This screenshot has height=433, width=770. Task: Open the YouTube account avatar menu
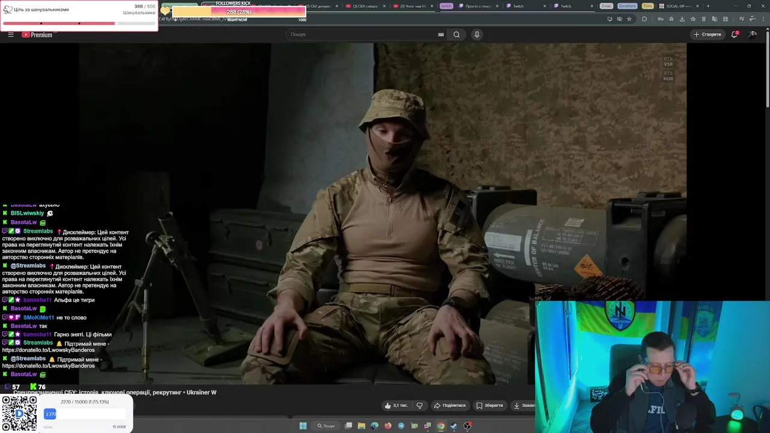click(752, 34)
